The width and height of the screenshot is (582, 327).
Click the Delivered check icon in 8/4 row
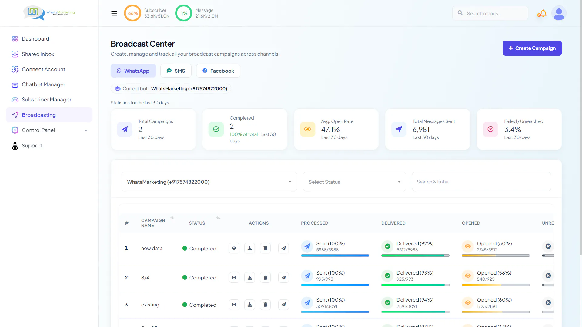(387, 276)
